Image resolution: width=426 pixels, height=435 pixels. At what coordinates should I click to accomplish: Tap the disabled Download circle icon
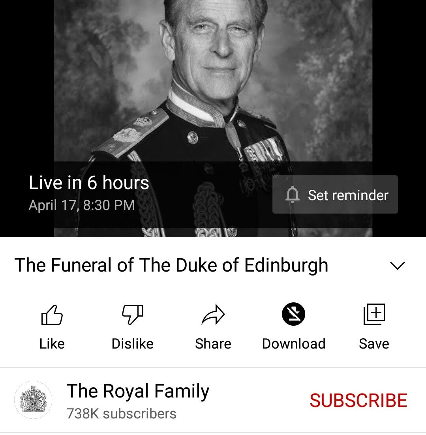click(293, 314)
